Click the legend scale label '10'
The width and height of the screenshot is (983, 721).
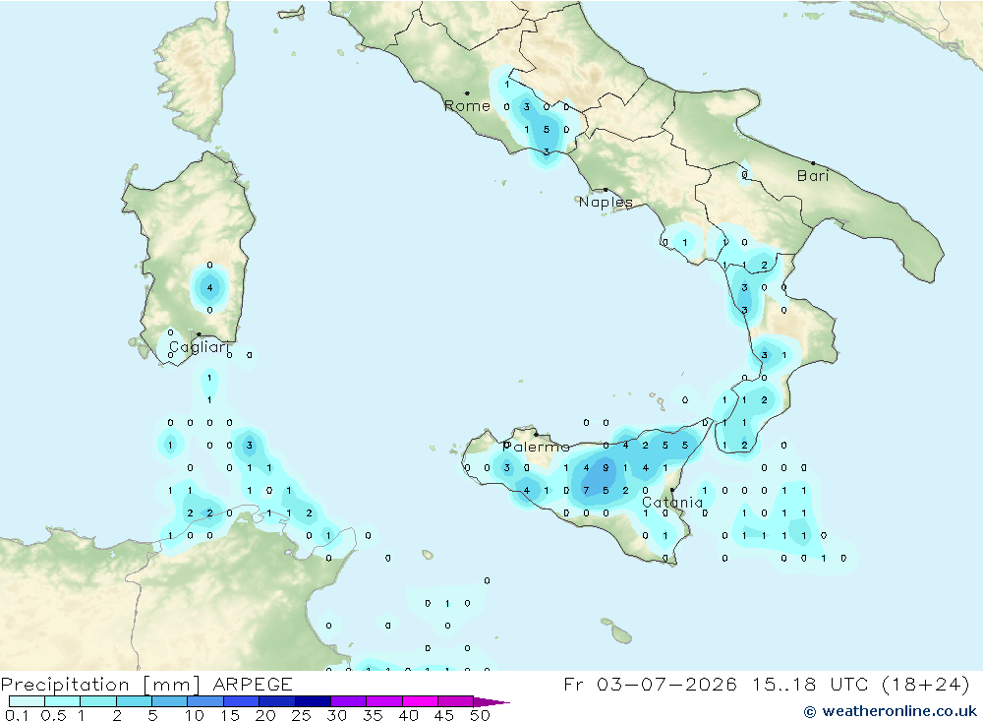[x=195, y=715]
